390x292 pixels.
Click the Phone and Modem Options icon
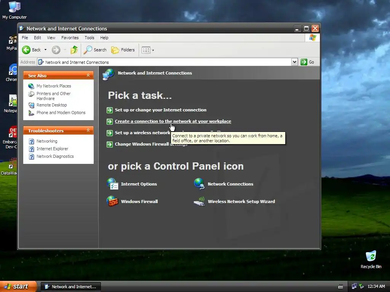pyautogui.click(x=31, y=113)
